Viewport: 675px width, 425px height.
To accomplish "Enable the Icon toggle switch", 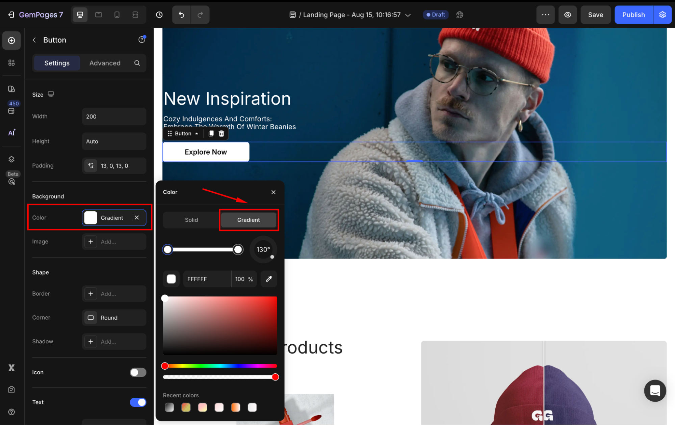I will click(138, 372).
